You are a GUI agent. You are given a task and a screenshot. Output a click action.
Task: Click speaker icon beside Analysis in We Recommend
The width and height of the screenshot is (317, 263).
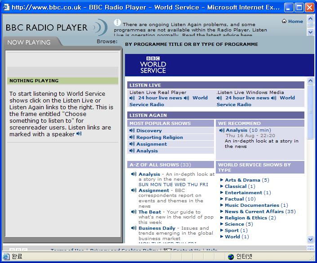point(222,130)
